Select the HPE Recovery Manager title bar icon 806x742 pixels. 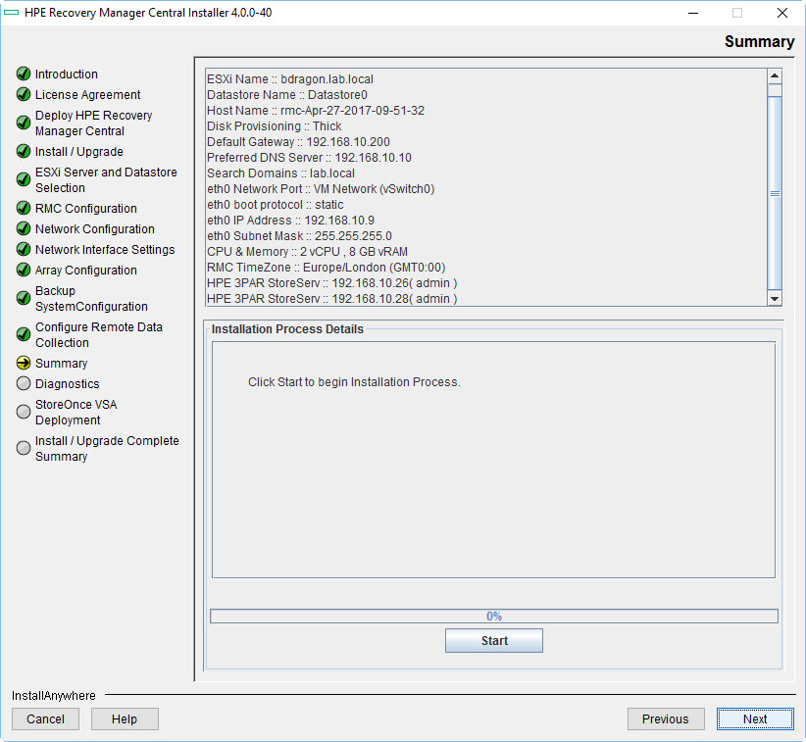(12, 13)
